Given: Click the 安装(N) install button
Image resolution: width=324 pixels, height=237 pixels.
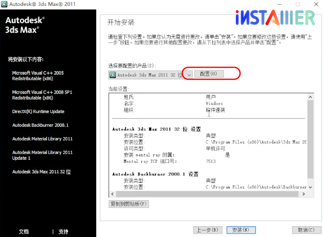Looking at the screenshot, I should [x=241, y=230].
